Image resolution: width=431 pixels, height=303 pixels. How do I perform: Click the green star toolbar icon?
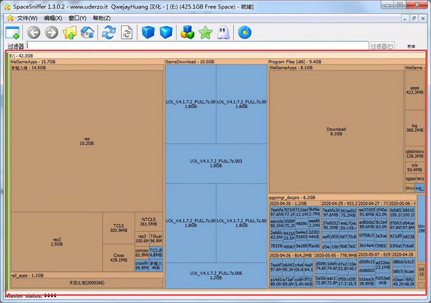pos(205,33)
